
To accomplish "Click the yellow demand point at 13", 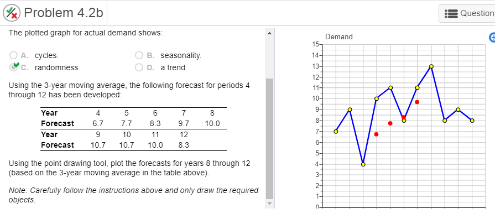I will click(x=431, y=66).
